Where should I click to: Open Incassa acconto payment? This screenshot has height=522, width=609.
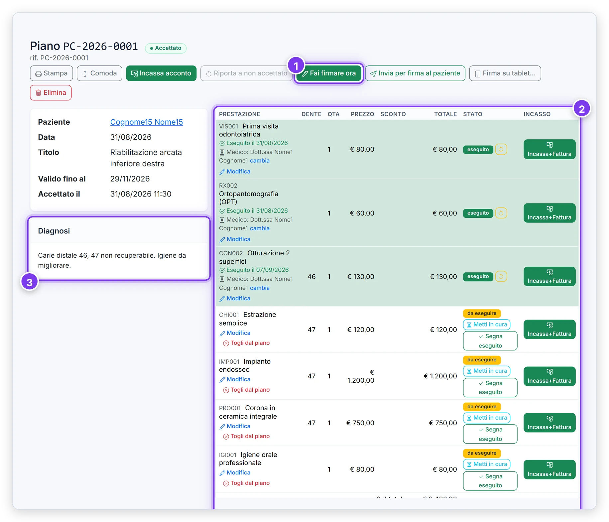161,73
